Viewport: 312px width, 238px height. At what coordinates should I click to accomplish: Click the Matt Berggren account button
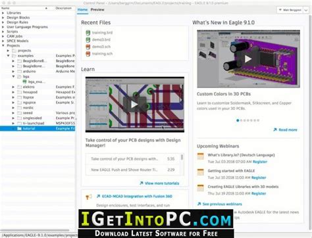click(290, 10)
